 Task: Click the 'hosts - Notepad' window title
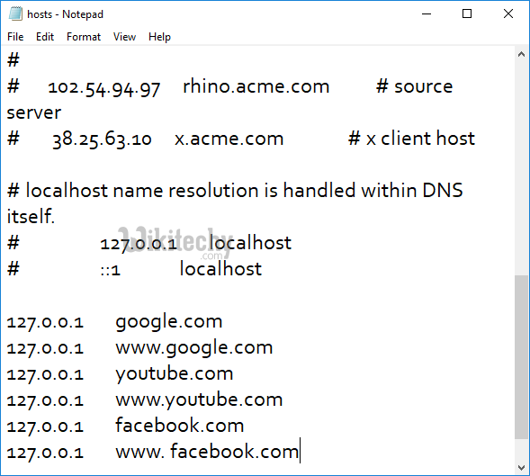pyautogui.click(x=65, y=14)
